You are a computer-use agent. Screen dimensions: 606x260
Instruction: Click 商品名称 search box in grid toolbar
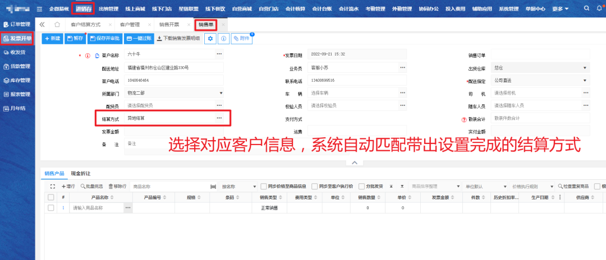[x=169, y=187]
